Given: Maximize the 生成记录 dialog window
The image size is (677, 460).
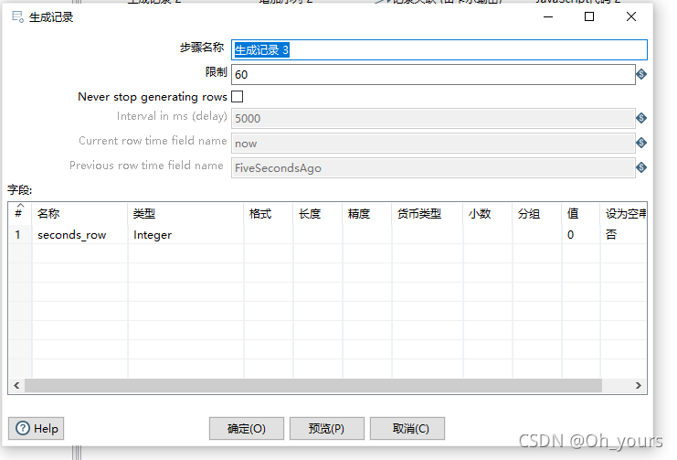Looking at the screenshot, I should pyautogui.click(x=589, y=16).
